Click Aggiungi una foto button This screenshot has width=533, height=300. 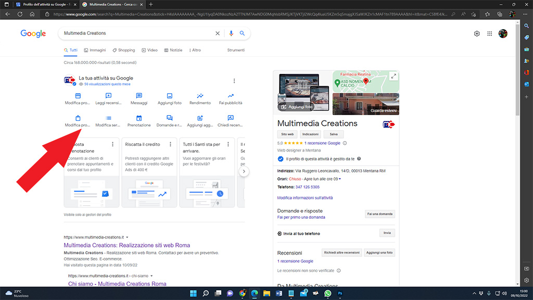(x=379, y=253)
